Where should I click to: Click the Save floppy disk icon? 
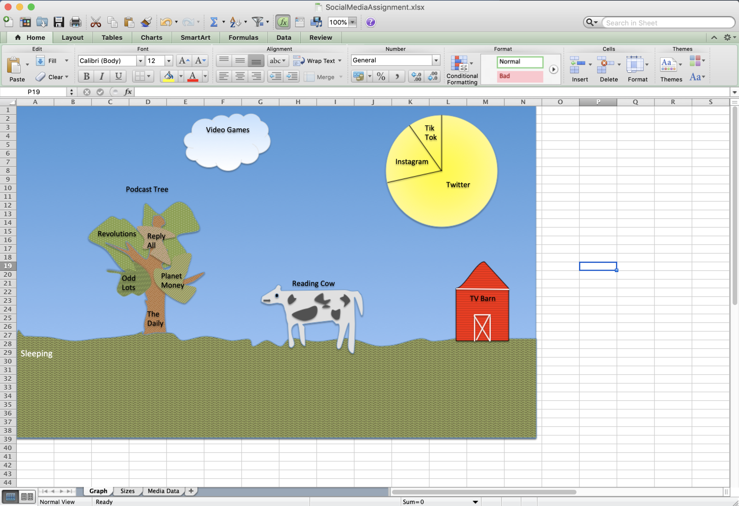tap(58, 22)
